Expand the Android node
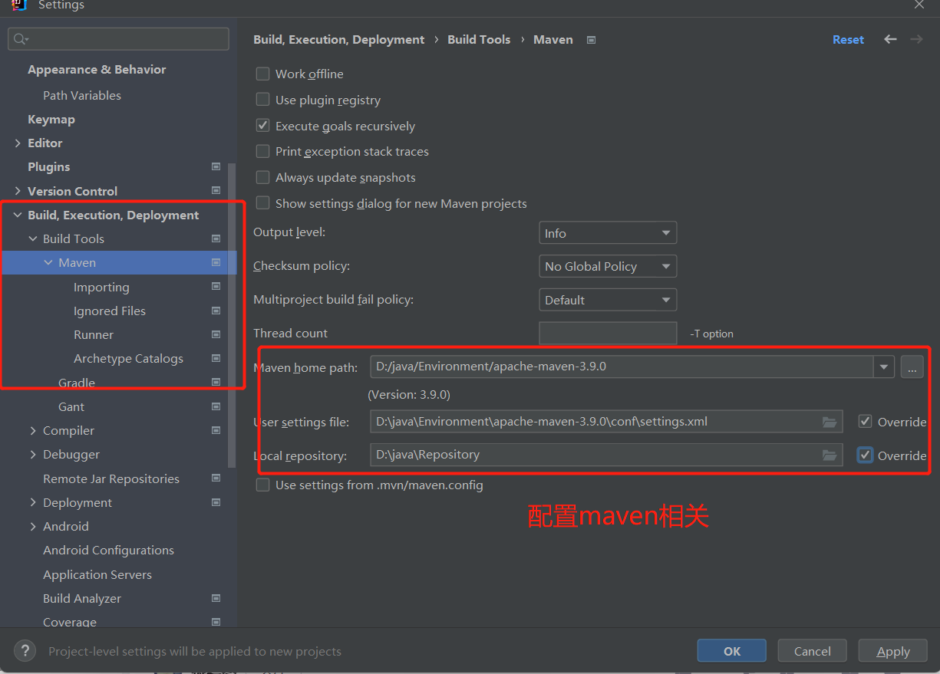The width and height of the screenshot is (940, 674). click(x=33, y=526)
